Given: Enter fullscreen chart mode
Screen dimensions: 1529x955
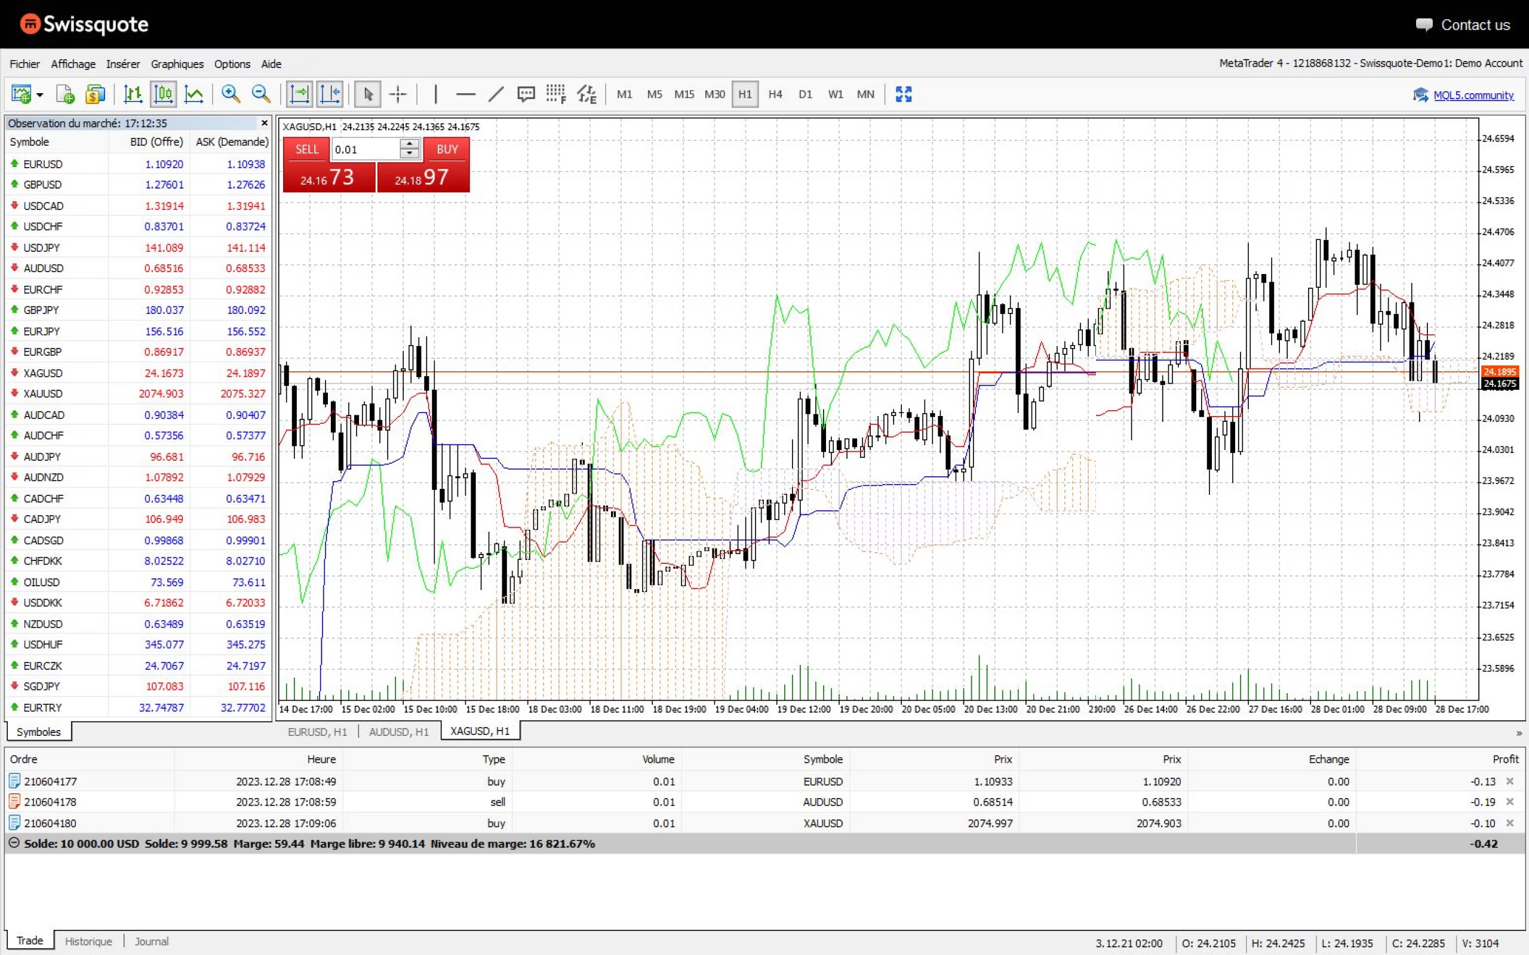Looking at the screenshot, I should coord(904,95).
